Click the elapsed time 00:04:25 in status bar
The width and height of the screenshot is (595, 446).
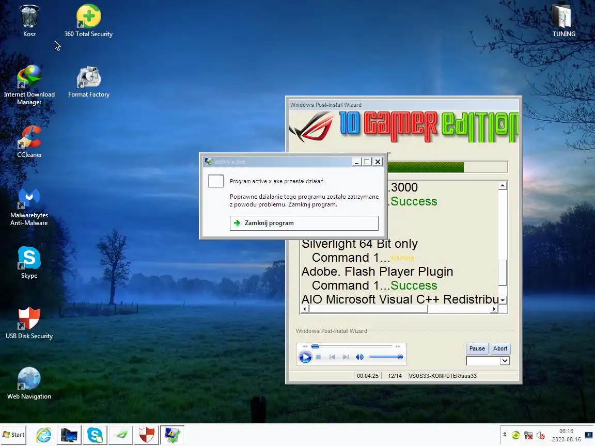pyautogui.click(x=367, y=376)
